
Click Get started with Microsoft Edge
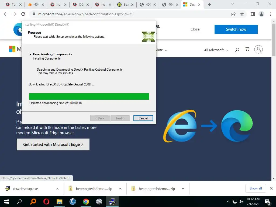(53, 144)
